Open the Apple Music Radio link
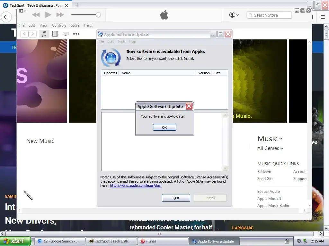This screenshot has width=329, height=246. click(x=273, y=206)
